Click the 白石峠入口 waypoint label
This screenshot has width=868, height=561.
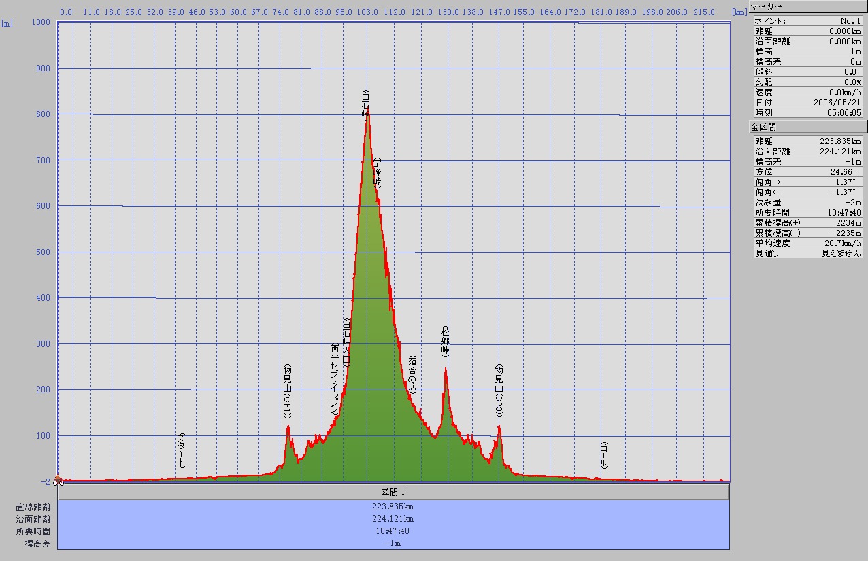tap(346, 342)
